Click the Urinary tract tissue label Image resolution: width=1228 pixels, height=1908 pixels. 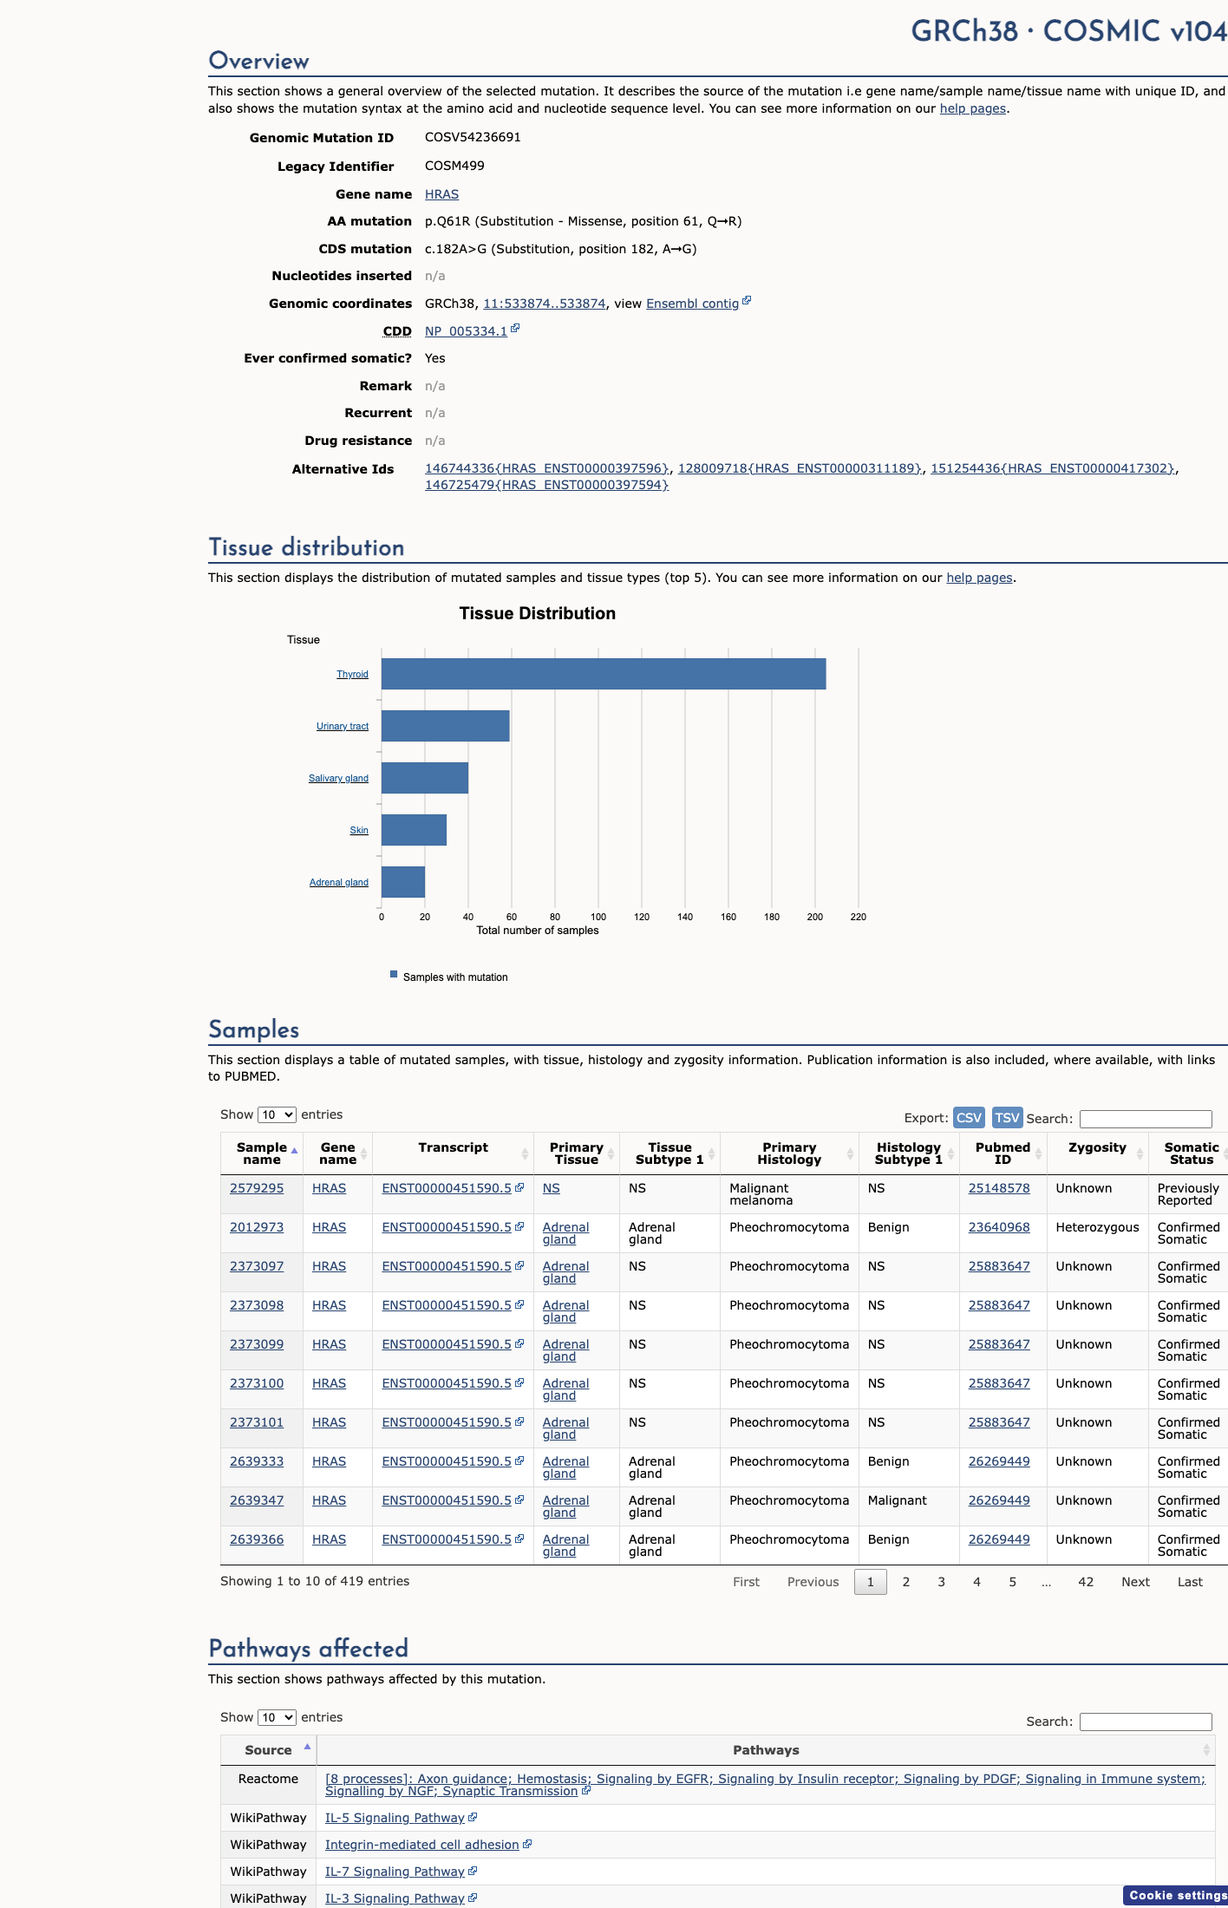pyautogui.click(x=343, y=726)
